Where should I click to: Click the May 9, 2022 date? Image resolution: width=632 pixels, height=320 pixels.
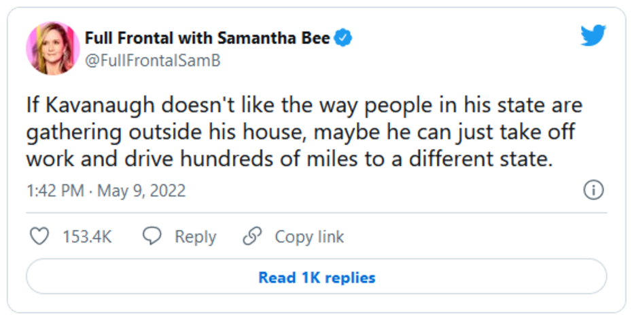point(141,191)
